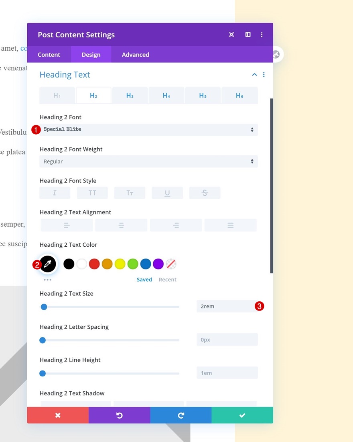Choose the orange color swatch

tap(107, 264)
